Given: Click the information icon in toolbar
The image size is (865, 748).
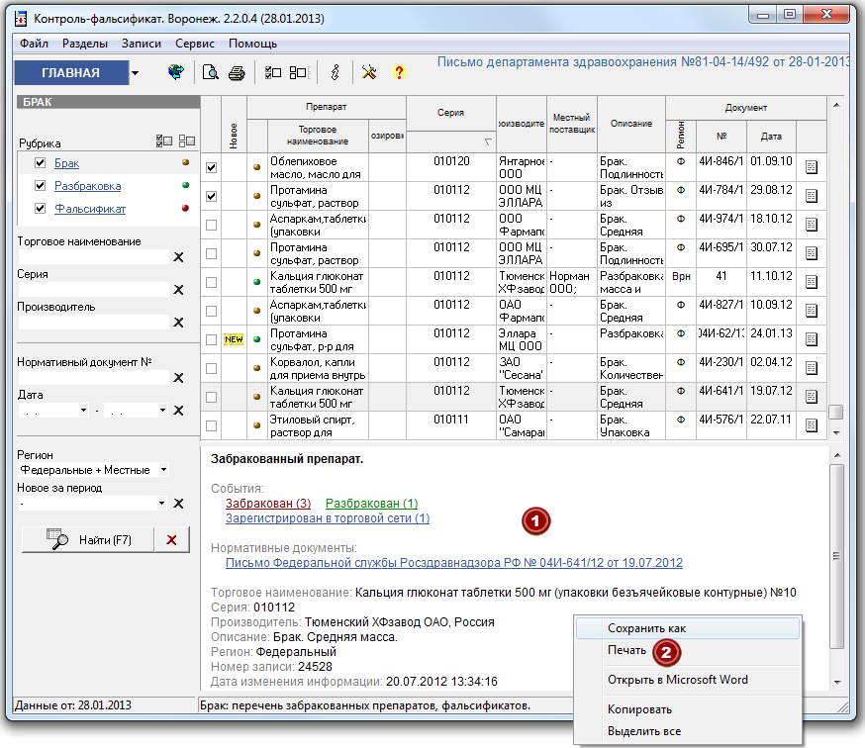Looking at the screenshot, I should coord(335,72).
